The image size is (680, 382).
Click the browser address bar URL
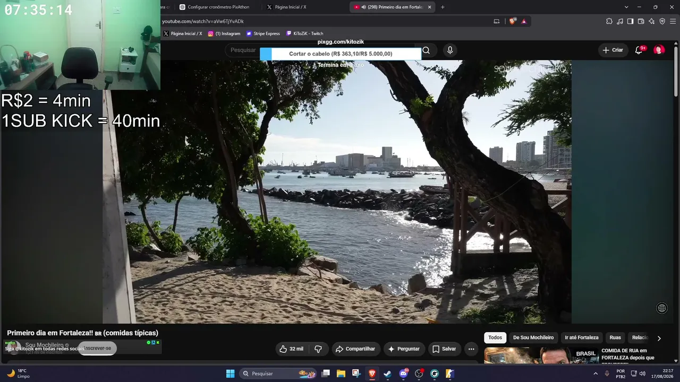(202, 21)
